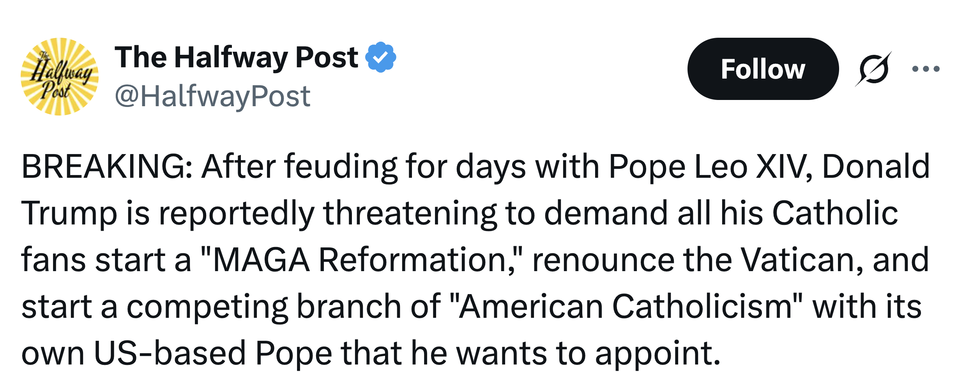This screenshot has height=389, width=965.
Task: Click the Follow button
Action: pyautogui.click(x=762, y=69)
